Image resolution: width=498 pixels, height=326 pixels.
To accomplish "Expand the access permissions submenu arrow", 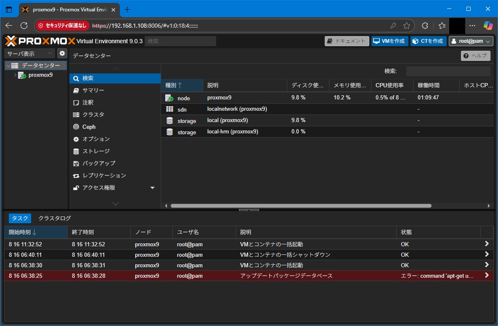I will (x=152, y=188).
